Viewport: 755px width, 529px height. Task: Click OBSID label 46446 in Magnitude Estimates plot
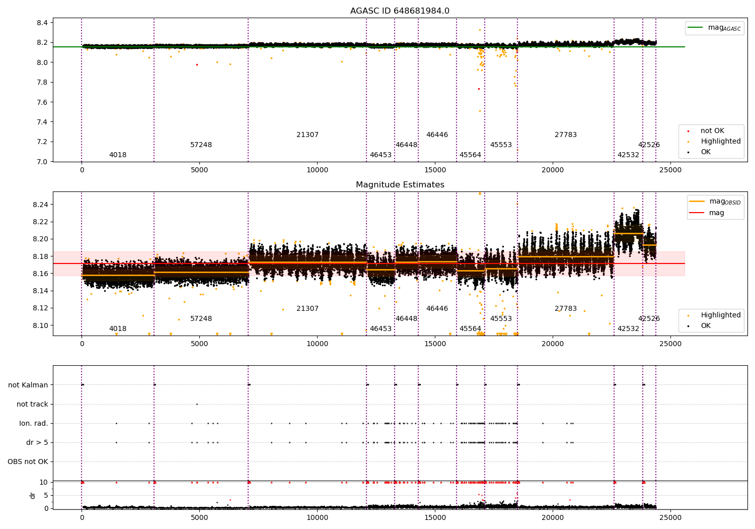437,309
